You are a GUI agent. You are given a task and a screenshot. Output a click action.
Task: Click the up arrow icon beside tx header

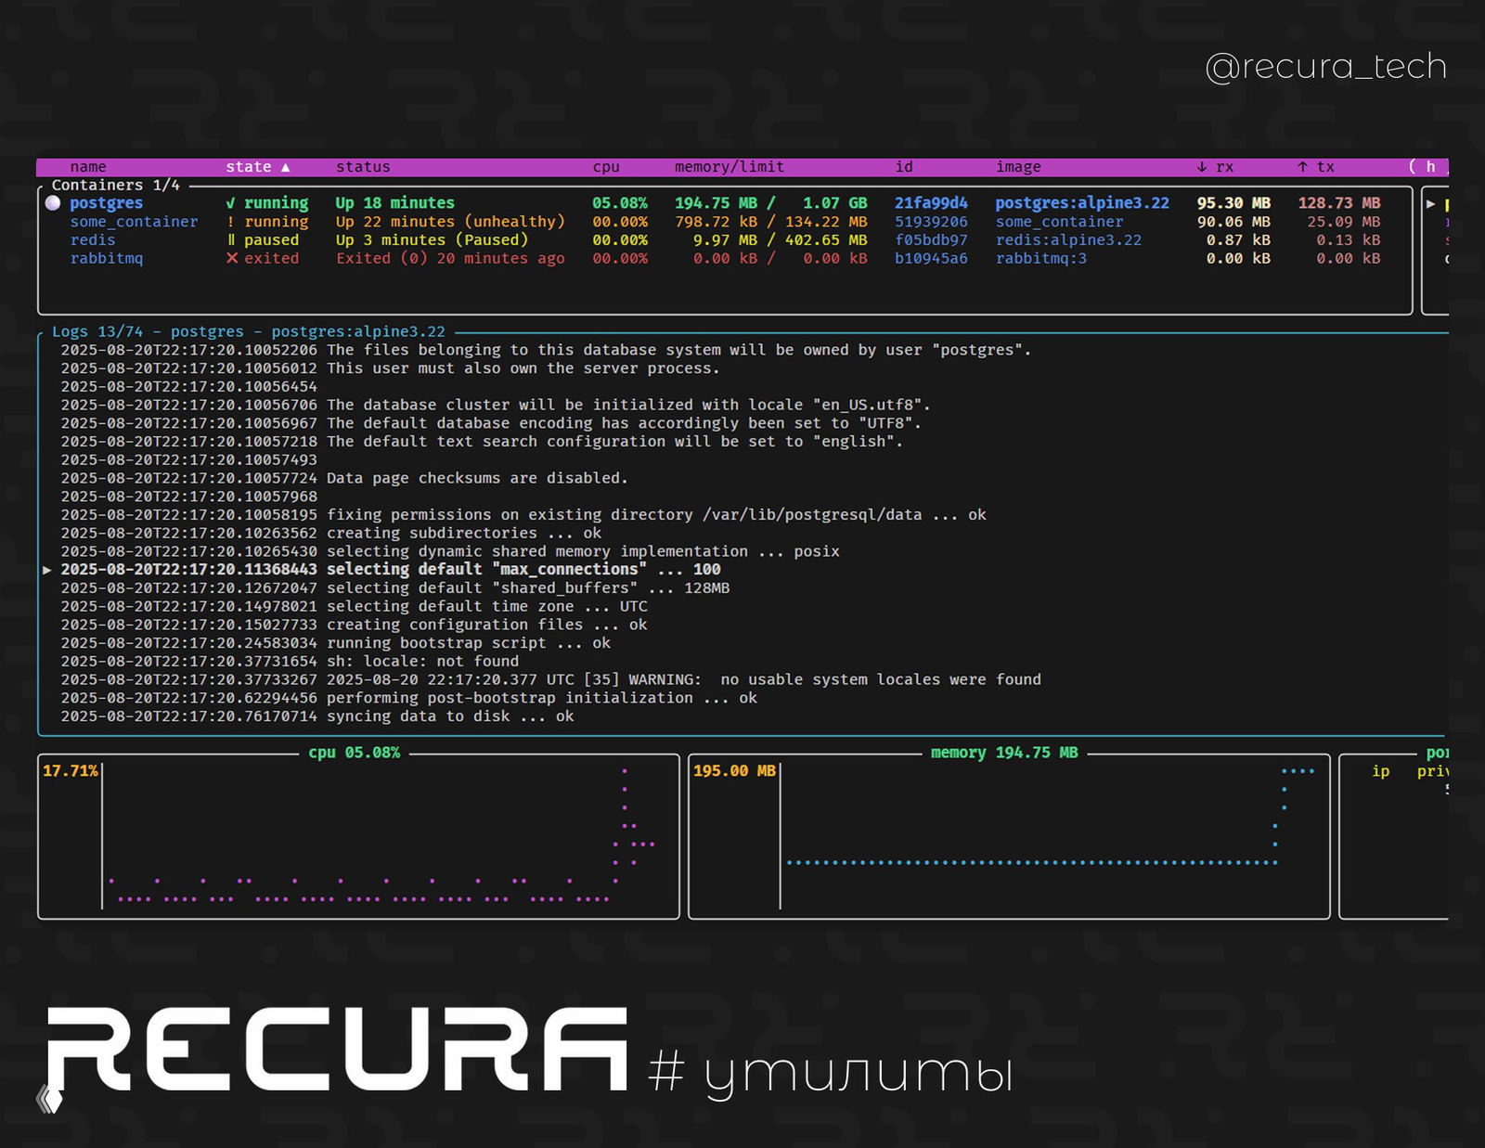coord(1302,167)
